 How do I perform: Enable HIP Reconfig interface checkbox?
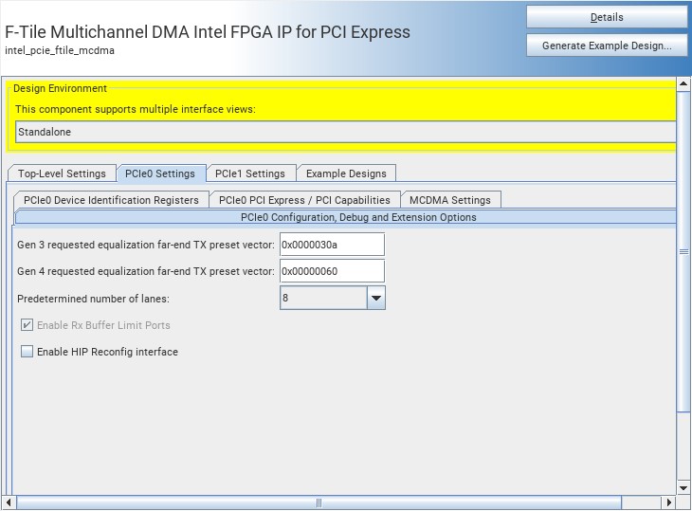click(x=27, y=352)
